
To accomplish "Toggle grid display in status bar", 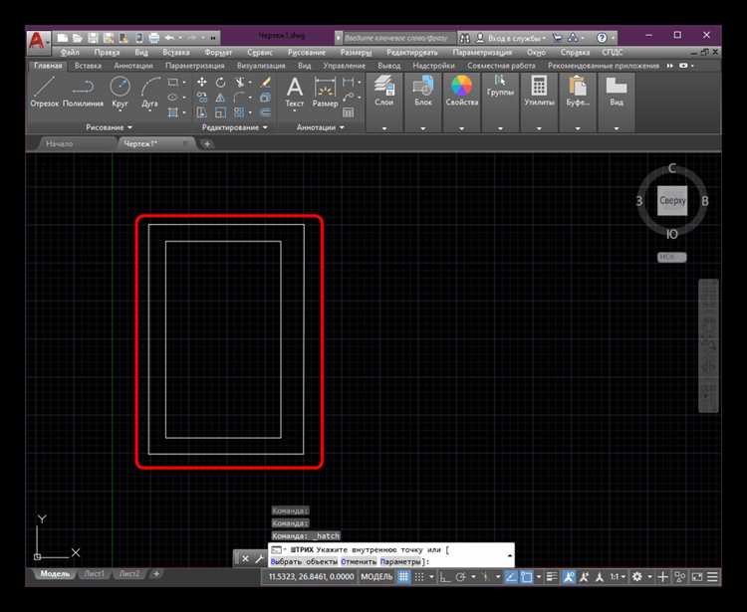I will coord(404,576).
